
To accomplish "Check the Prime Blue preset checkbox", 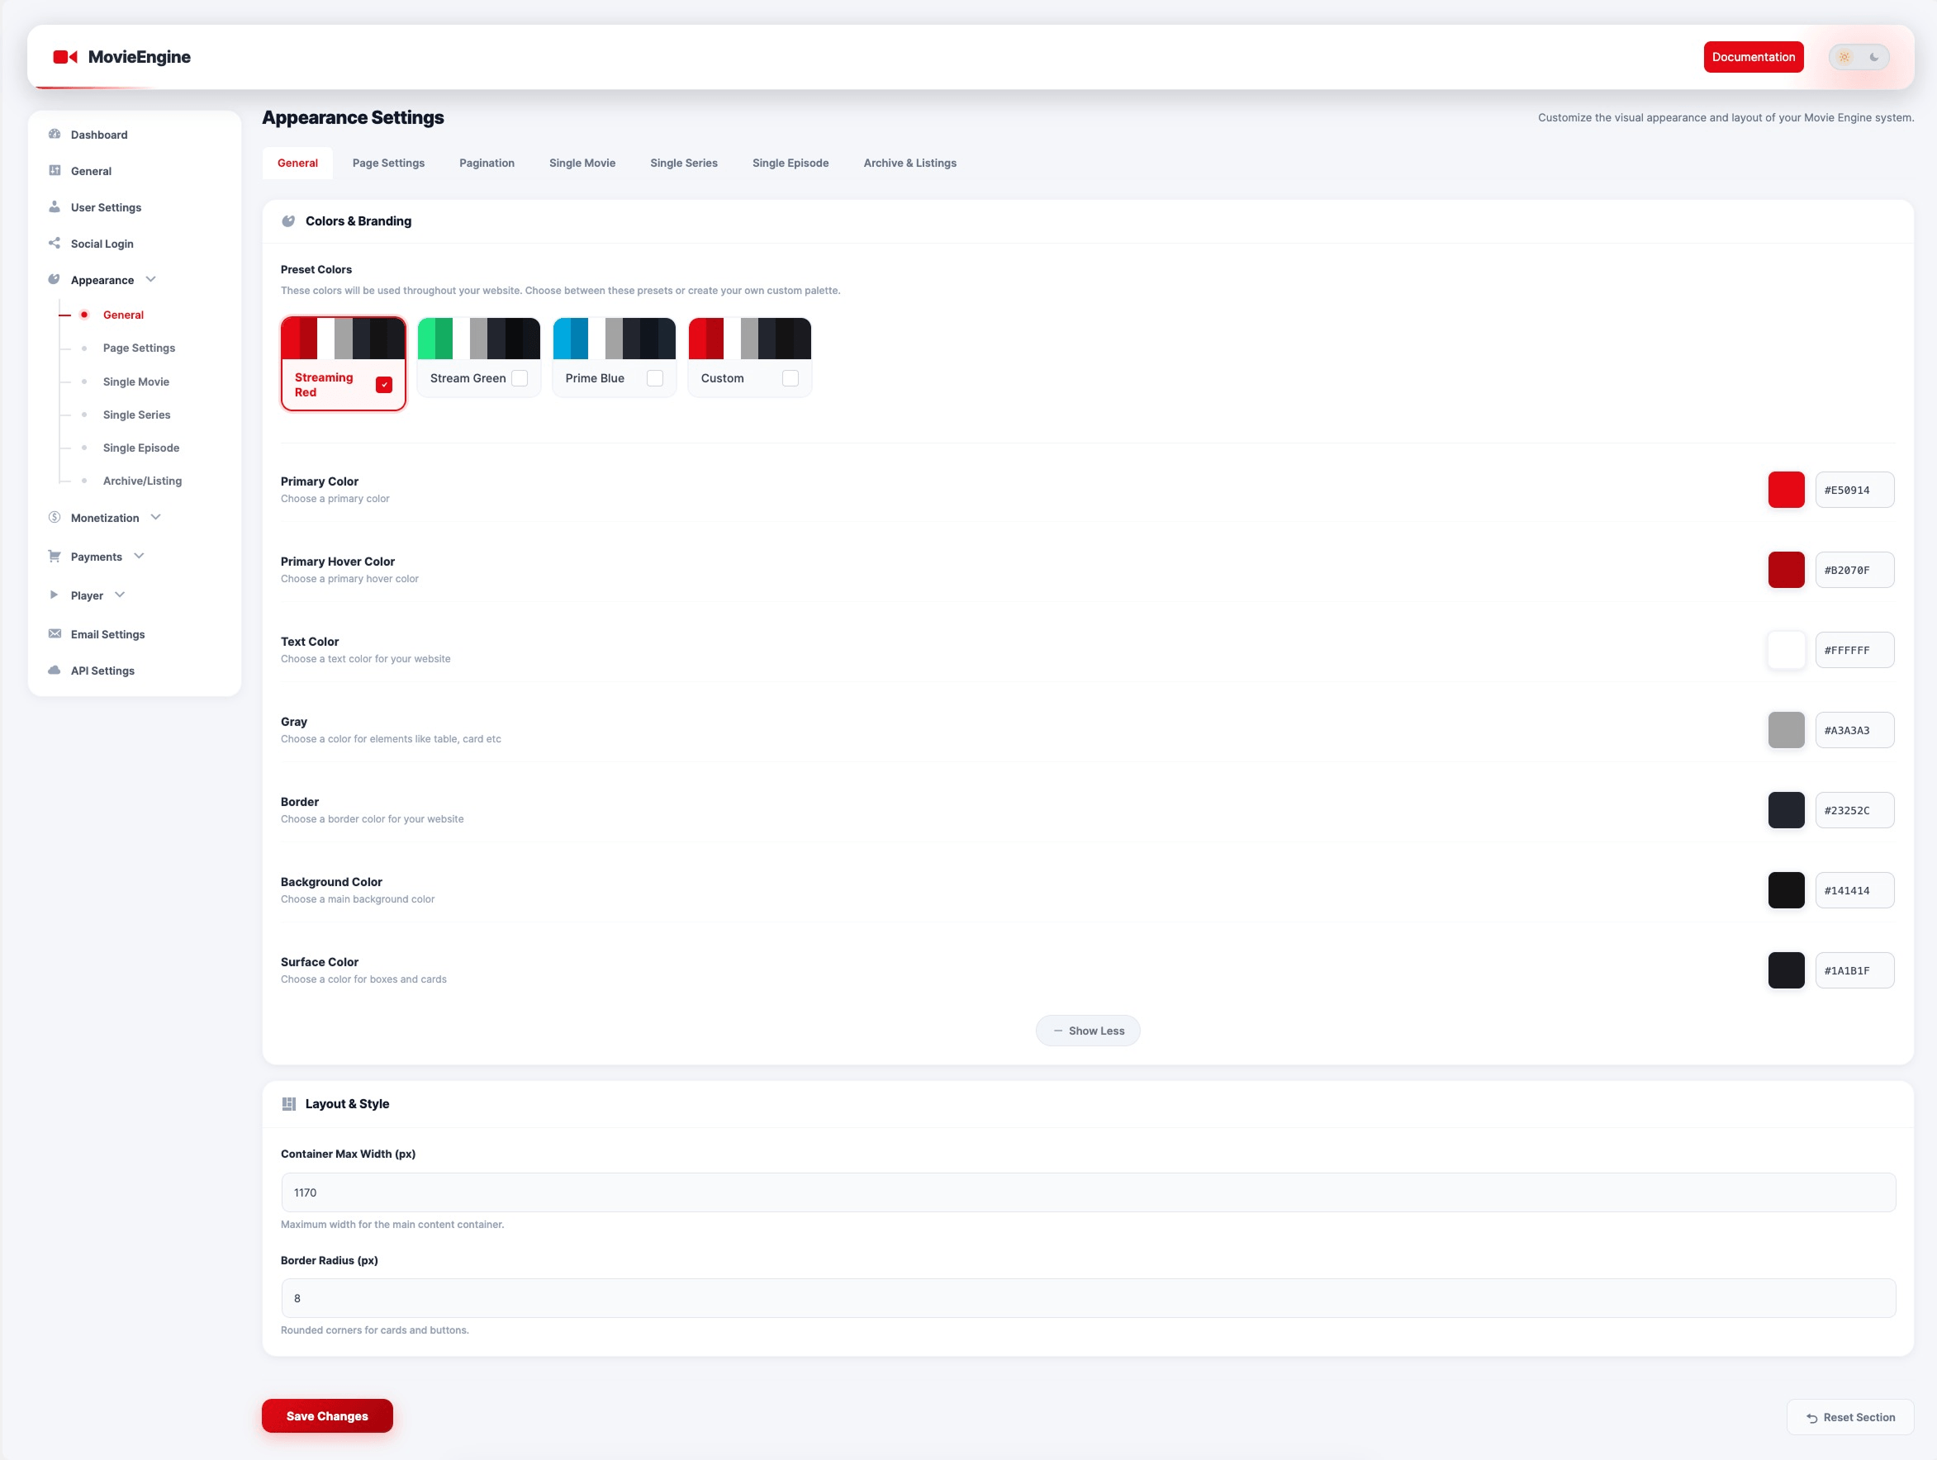I will click(654, 378).
